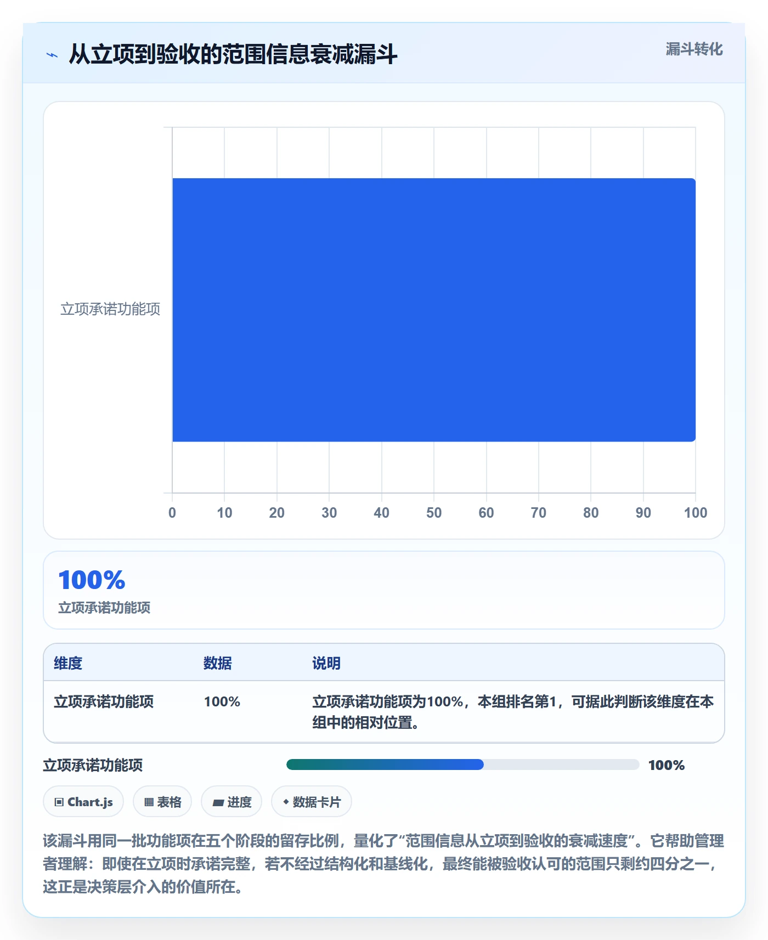Click the square icon in Chart.js chip
The height and width of the screenshot is (940, 768).
tap(59, 802)
